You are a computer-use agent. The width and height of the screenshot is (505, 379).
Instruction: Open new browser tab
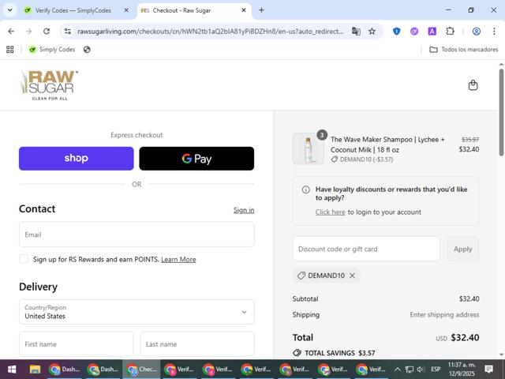coord(261,10)
